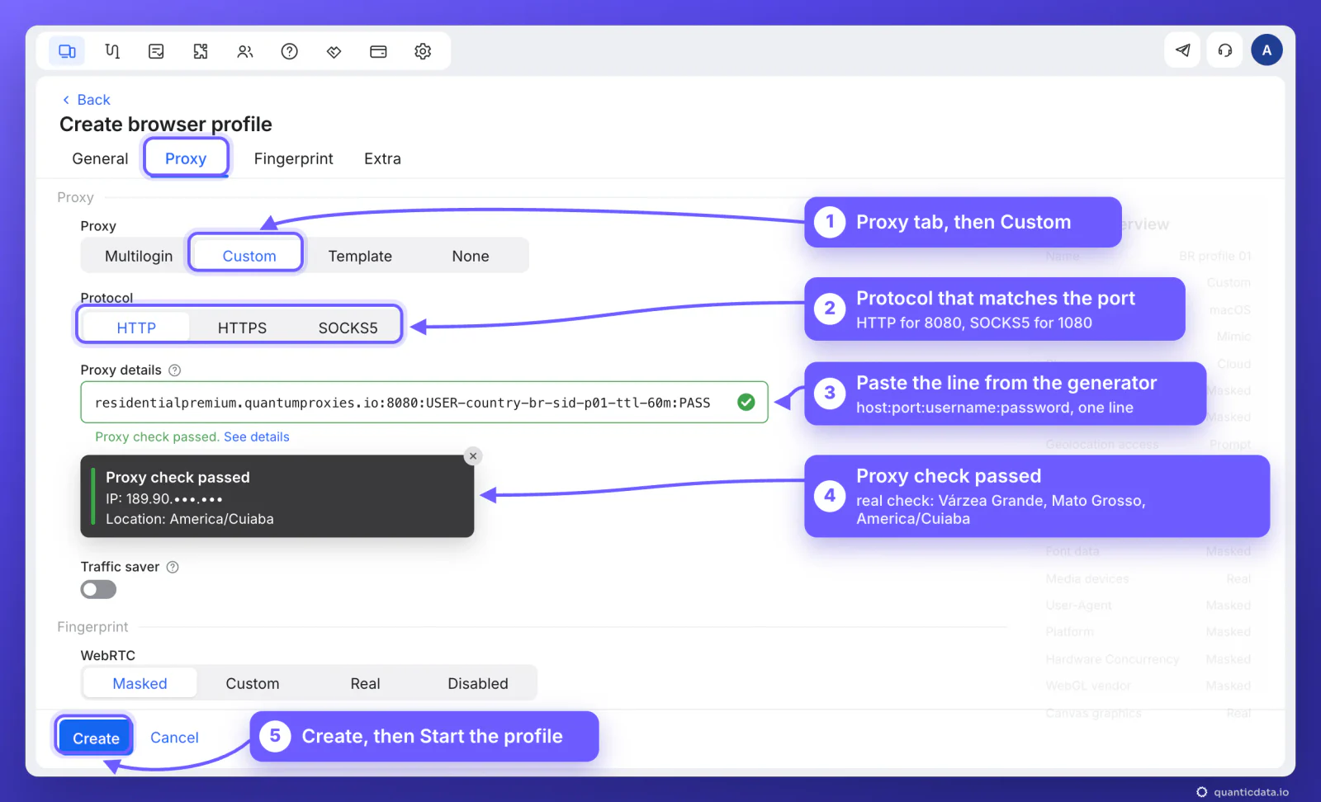Screen dimensions: 1321x802
Task: Choose the SOCKS5 protocol
Action: [348, 328]
